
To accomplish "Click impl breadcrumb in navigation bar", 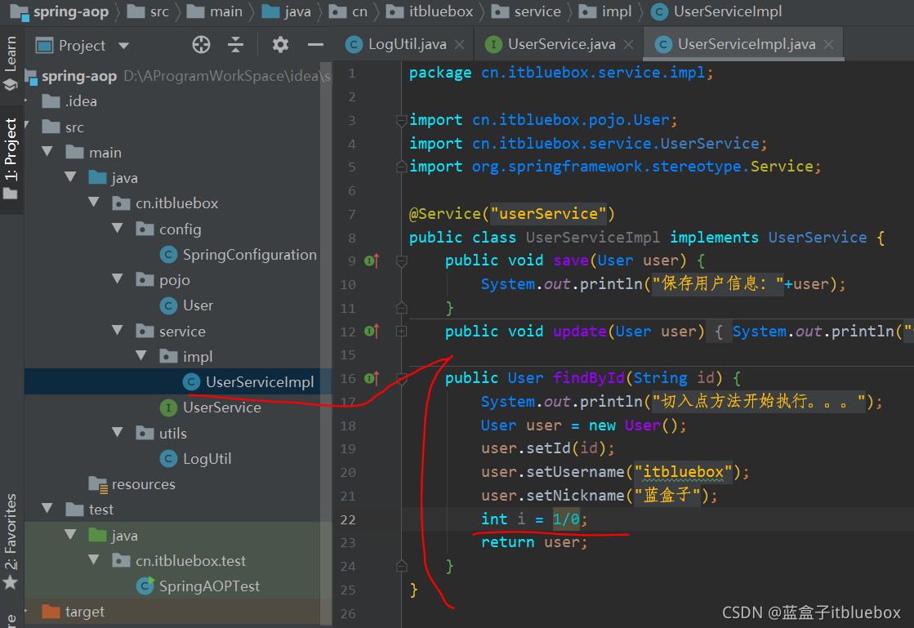I will [x=605, y=11].
